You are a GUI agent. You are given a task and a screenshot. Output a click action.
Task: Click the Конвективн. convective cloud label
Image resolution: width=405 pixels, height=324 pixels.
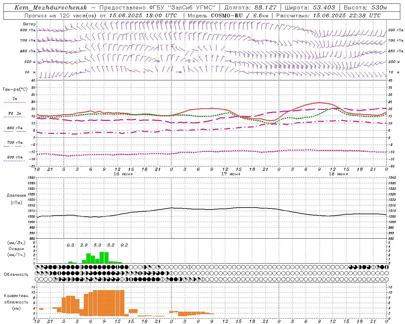(x=16, y=296)
